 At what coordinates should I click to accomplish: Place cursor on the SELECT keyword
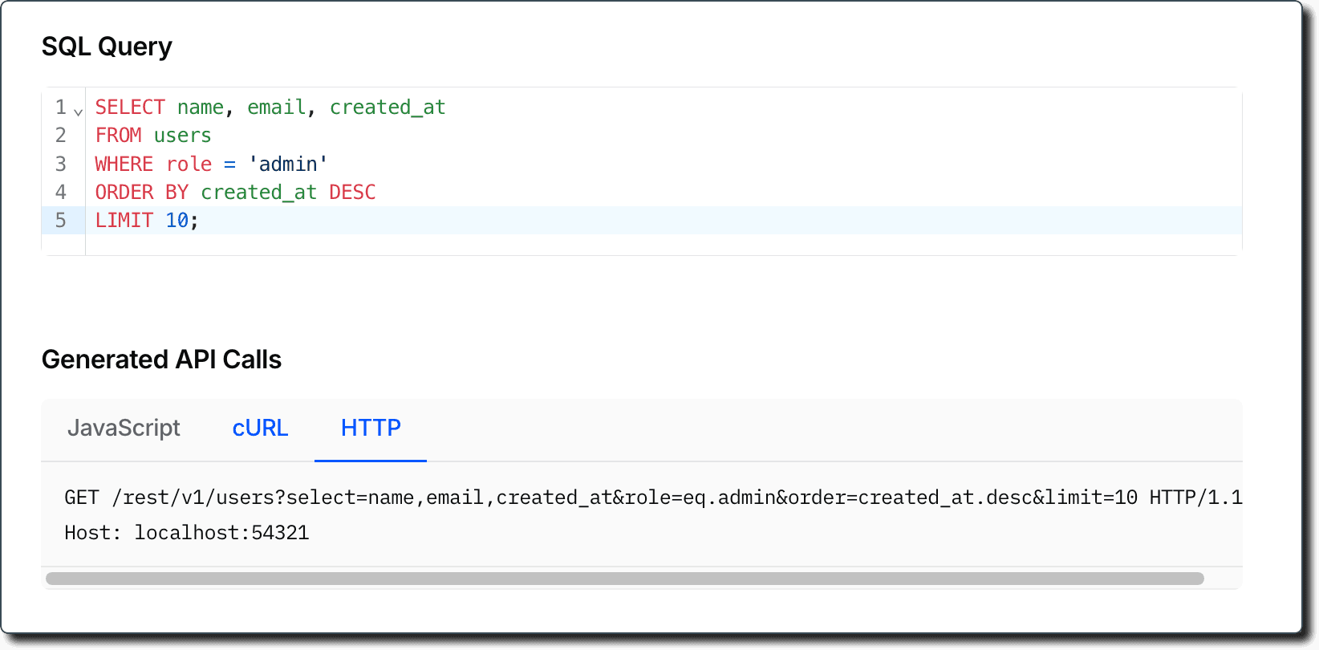(x=130, y=108)
